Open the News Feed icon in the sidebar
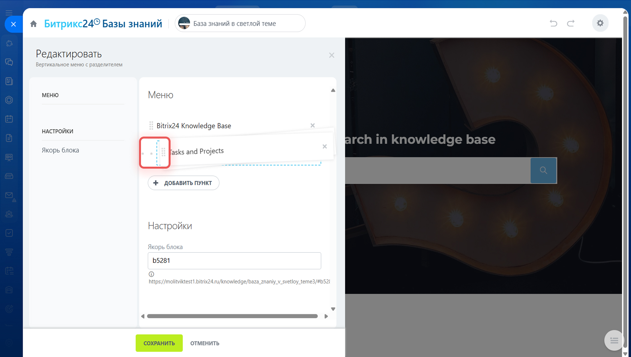The image size is (631, 357). pos(9,81)
